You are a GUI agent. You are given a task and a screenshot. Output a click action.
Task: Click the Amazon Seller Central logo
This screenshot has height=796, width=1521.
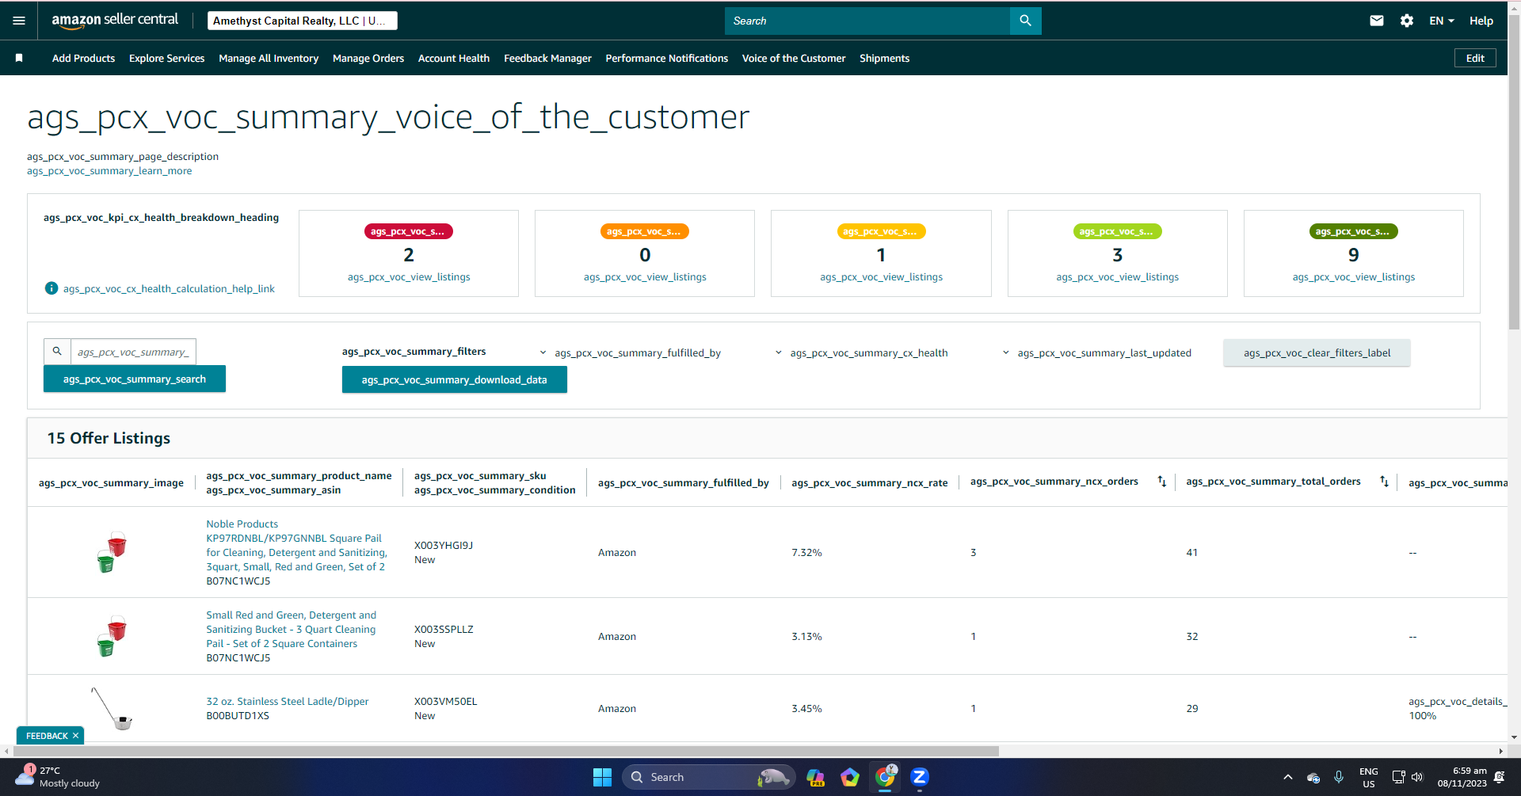115,21
